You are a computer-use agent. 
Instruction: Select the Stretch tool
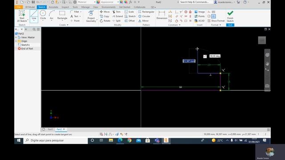[x=130, y=16]
